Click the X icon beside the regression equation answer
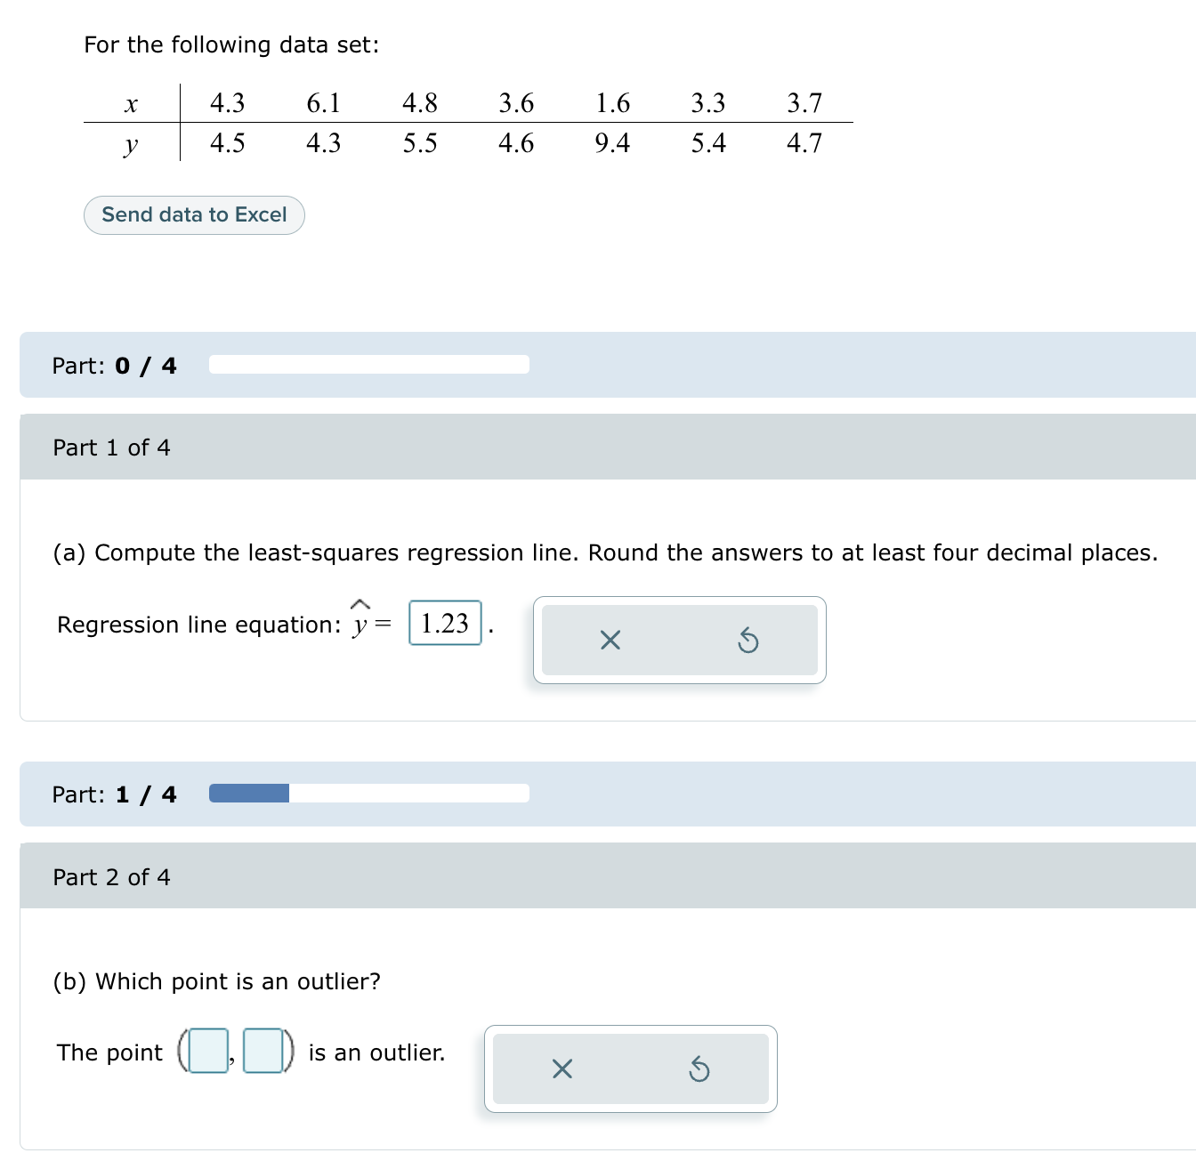Screen dimensions: 1196x1153 click(609, 640)
